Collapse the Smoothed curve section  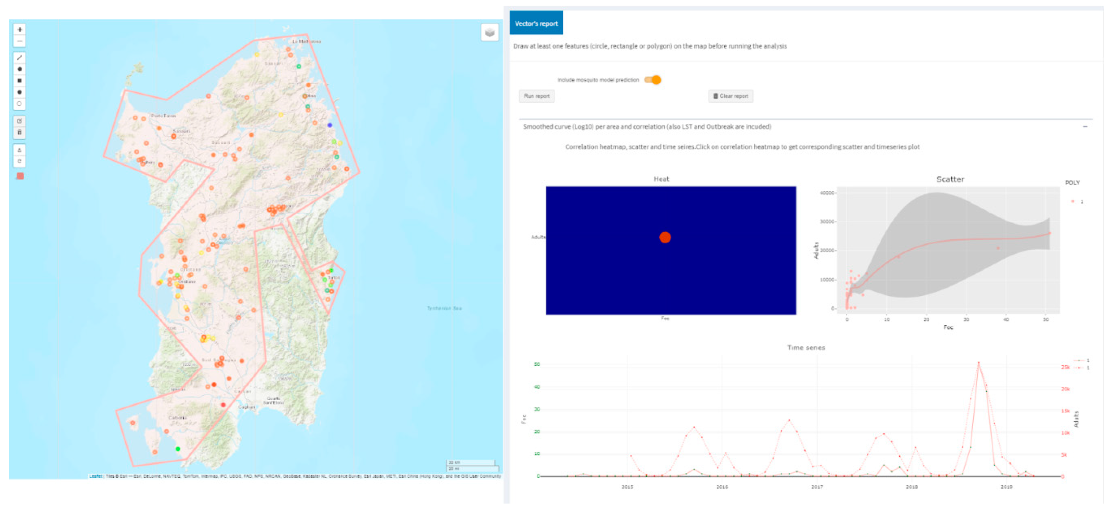pos(1085,127)
